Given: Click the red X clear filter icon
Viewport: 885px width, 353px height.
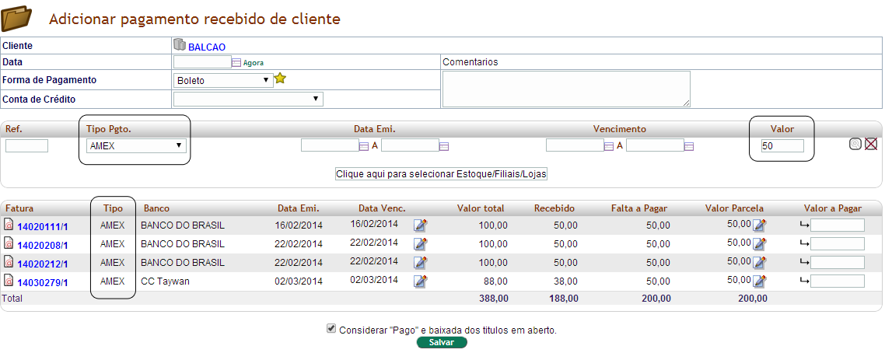Looking at the screenshot, I should coord(871,145).
